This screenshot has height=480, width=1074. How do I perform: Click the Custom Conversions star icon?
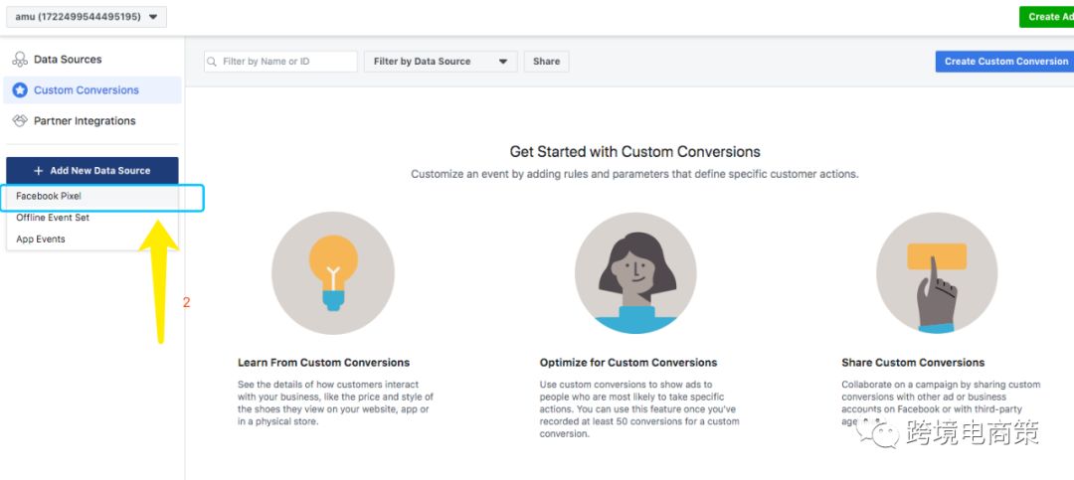tap(20, 89)
